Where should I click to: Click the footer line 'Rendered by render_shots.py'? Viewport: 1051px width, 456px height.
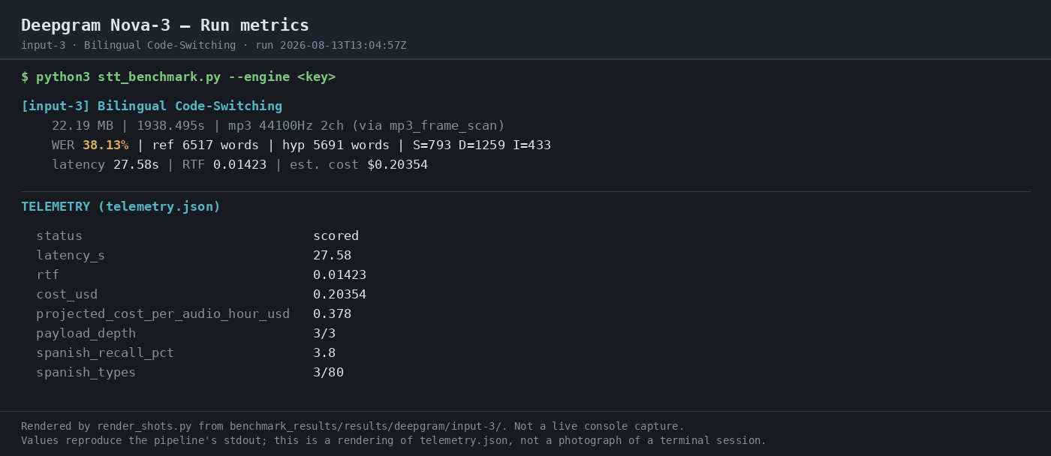[353, 427]
